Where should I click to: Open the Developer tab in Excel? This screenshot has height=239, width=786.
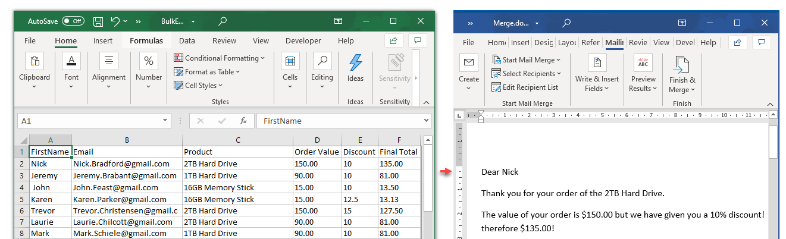[303, 41]
